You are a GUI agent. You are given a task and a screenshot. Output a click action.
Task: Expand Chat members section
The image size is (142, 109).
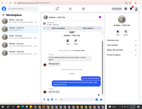122,45
